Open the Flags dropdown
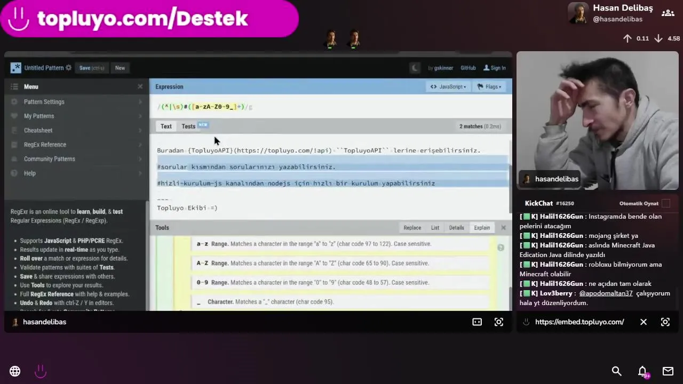 click(489, 86)
